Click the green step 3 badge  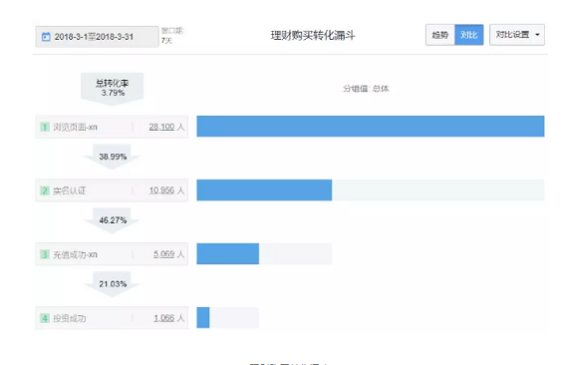(45, 254)
